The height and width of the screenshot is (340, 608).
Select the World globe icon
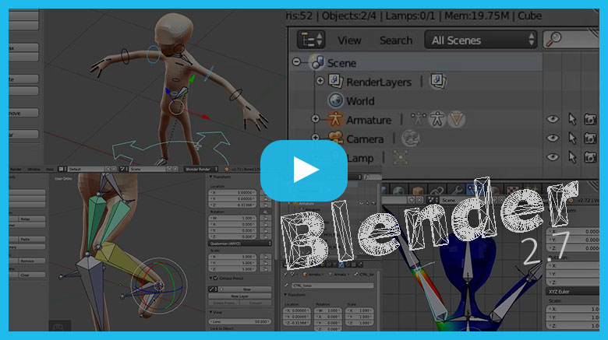[335, 100]
